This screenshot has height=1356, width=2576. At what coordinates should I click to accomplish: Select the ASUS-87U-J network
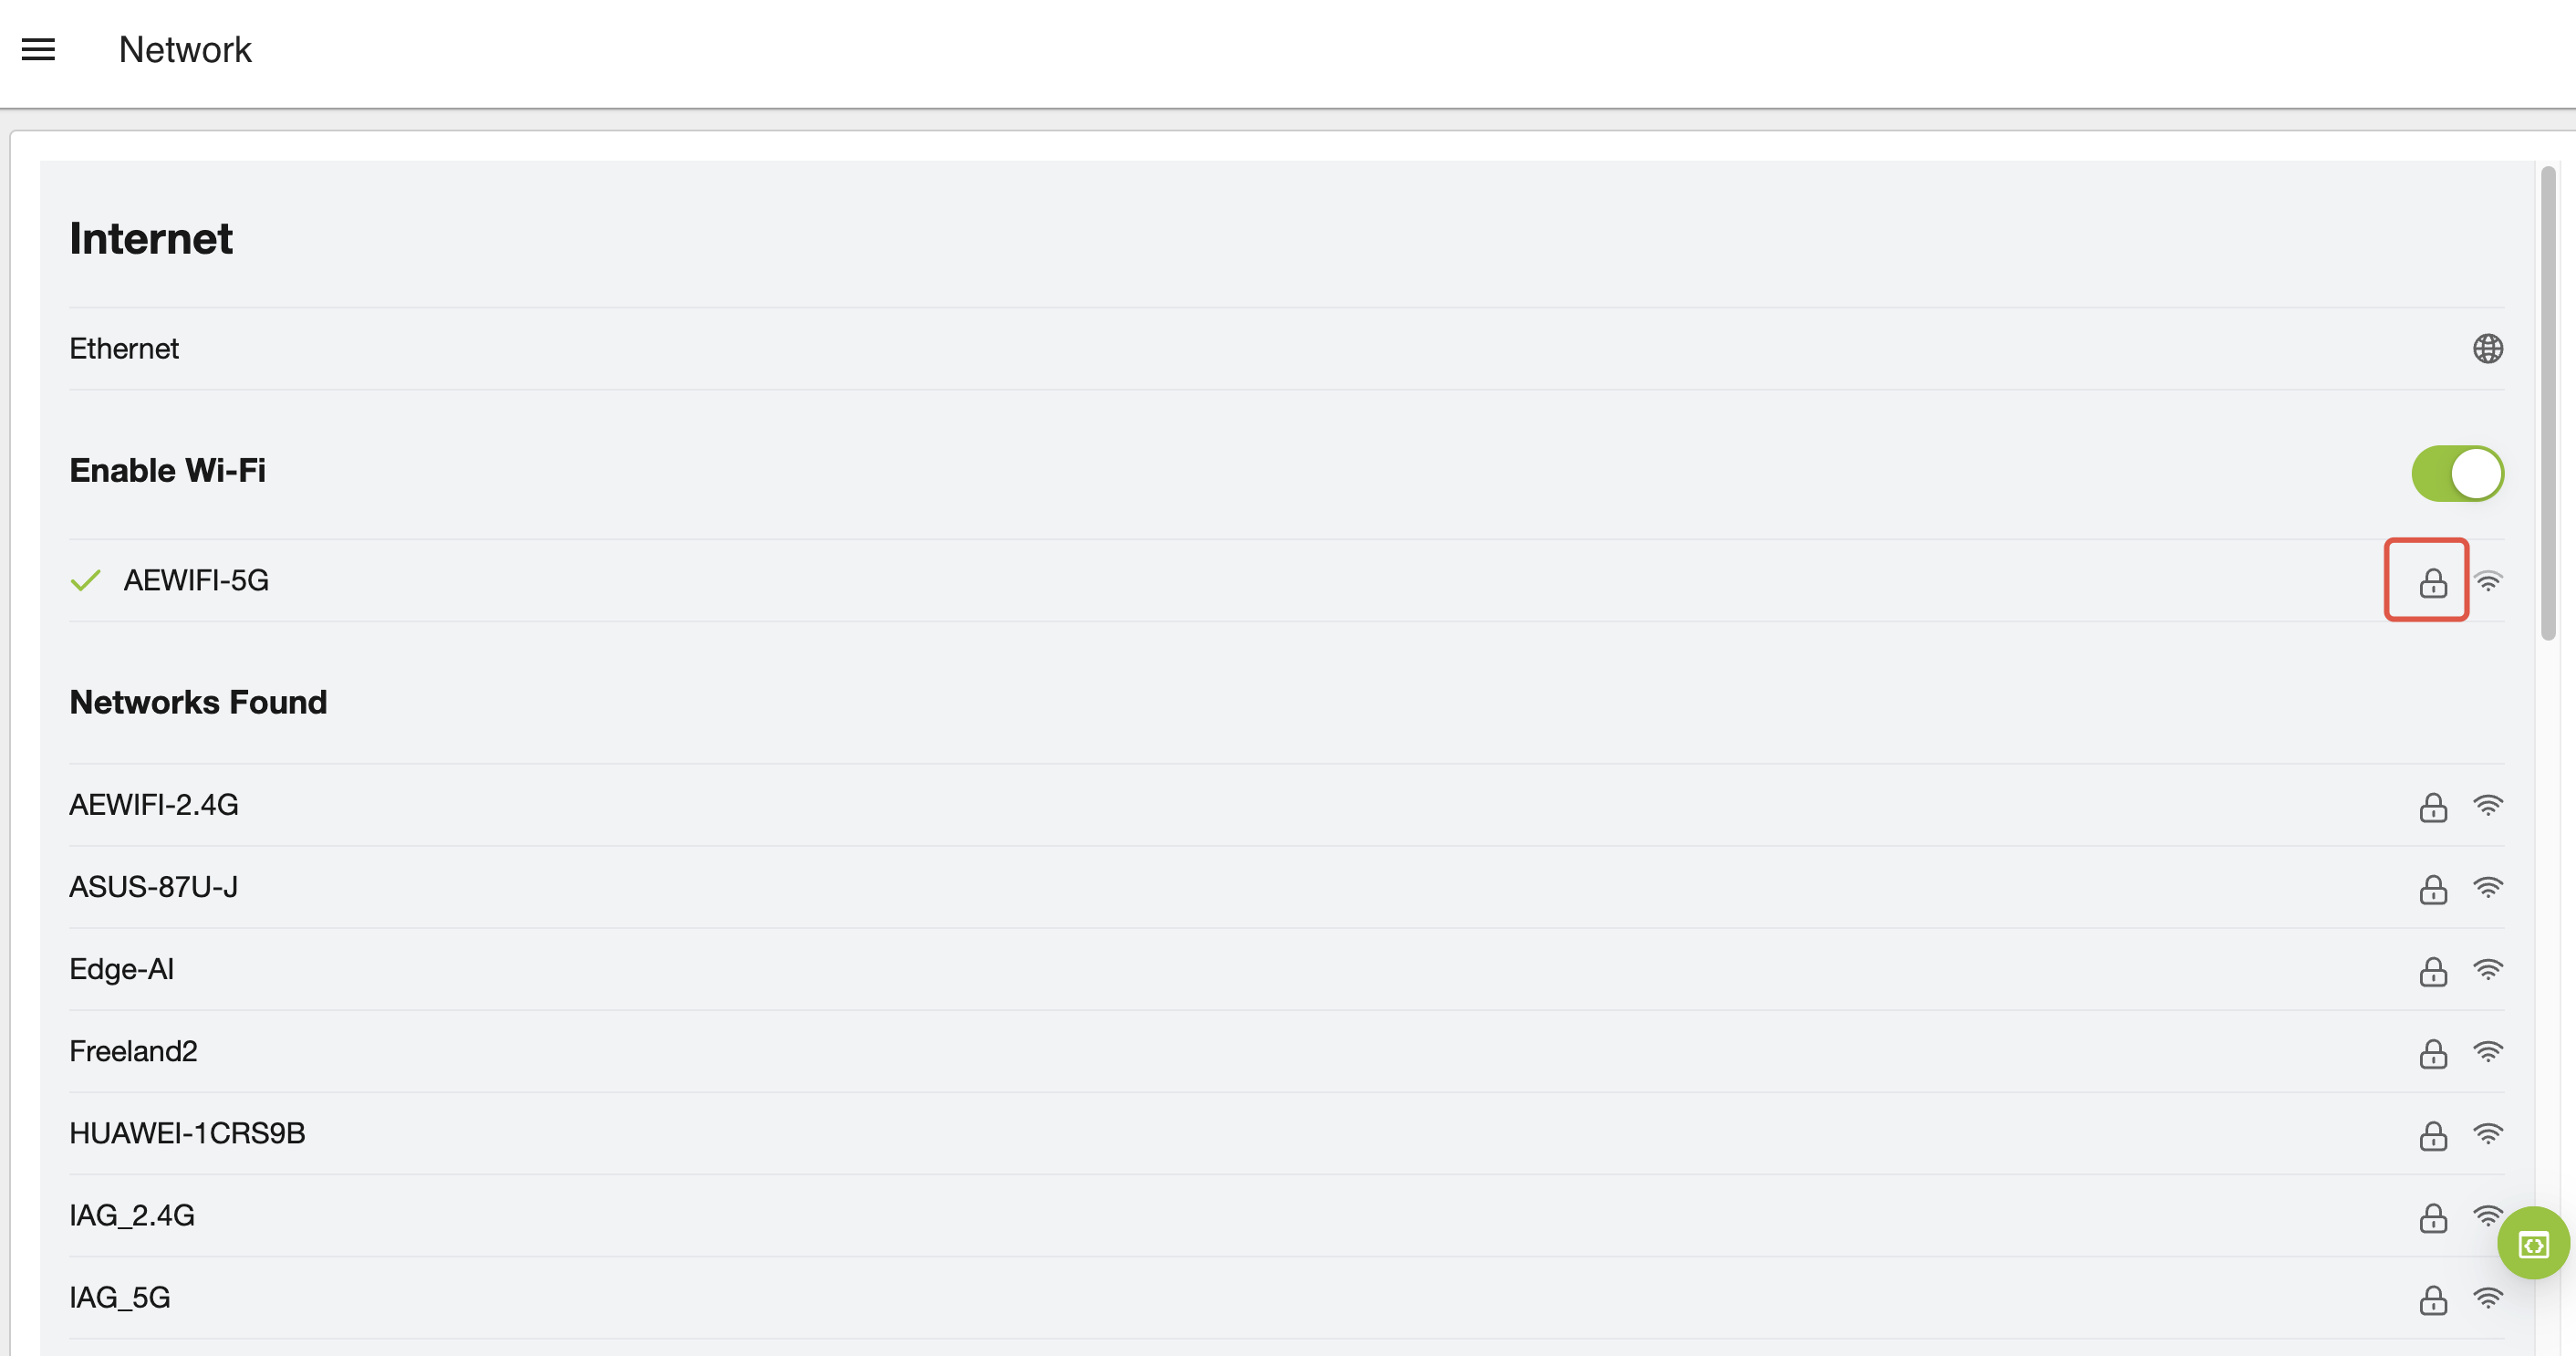pyautogui.click(x=1286, y=887)
